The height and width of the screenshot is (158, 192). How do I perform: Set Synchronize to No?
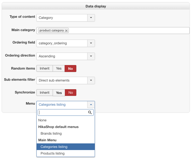pos(70,93)
